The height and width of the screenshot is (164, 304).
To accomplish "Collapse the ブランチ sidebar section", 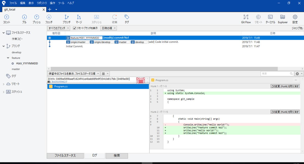I will (x=4, y=46).
